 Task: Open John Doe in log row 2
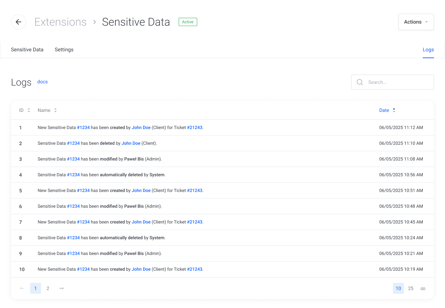[131, 143]
